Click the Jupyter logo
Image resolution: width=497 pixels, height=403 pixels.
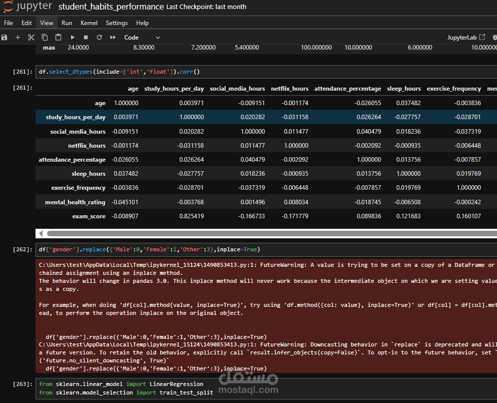click(x=28, y=7)
